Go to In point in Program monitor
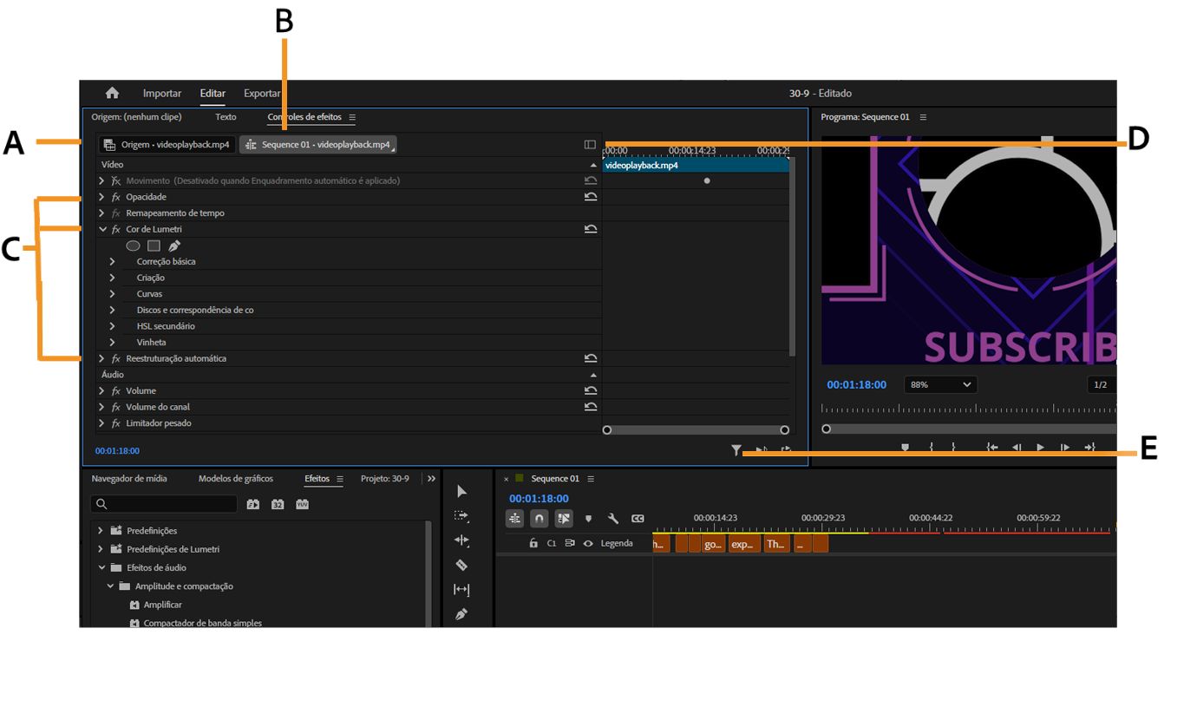This screenshot has width=1197, height=707. [992, 448]
